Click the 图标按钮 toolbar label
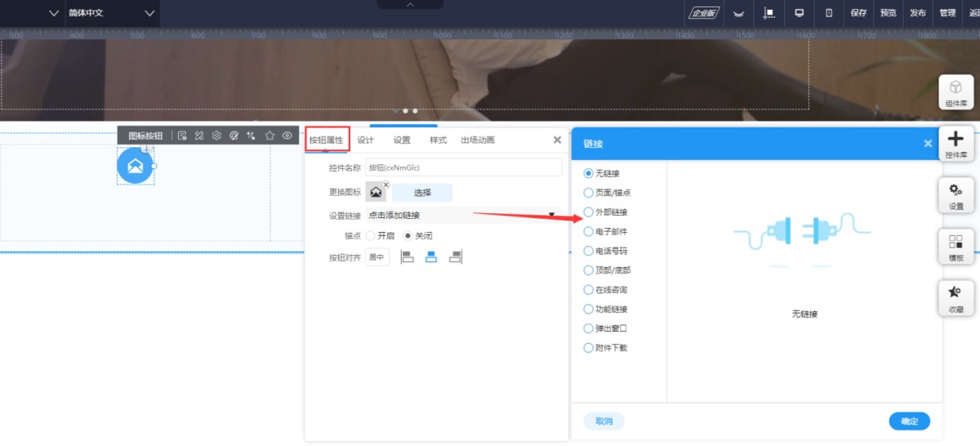 point(145,136)
